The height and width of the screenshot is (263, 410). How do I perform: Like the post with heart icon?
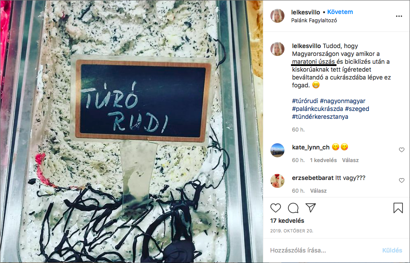(275, 208)
